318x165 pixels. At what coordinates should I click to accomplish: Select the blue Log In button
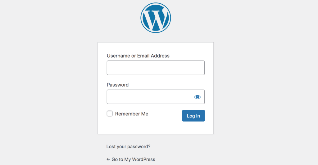[x=193, y=116]
